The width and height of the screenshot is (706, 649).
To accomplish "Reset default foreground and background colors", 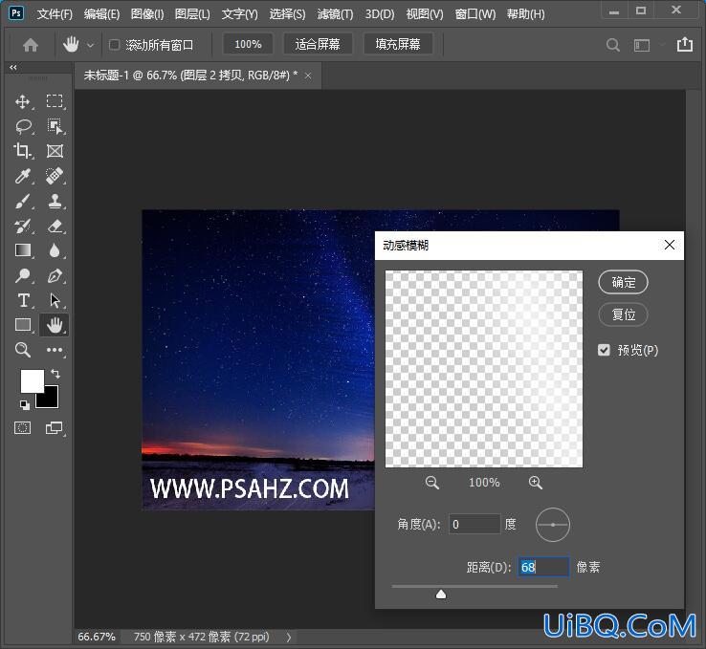I will tap(25, 405).
